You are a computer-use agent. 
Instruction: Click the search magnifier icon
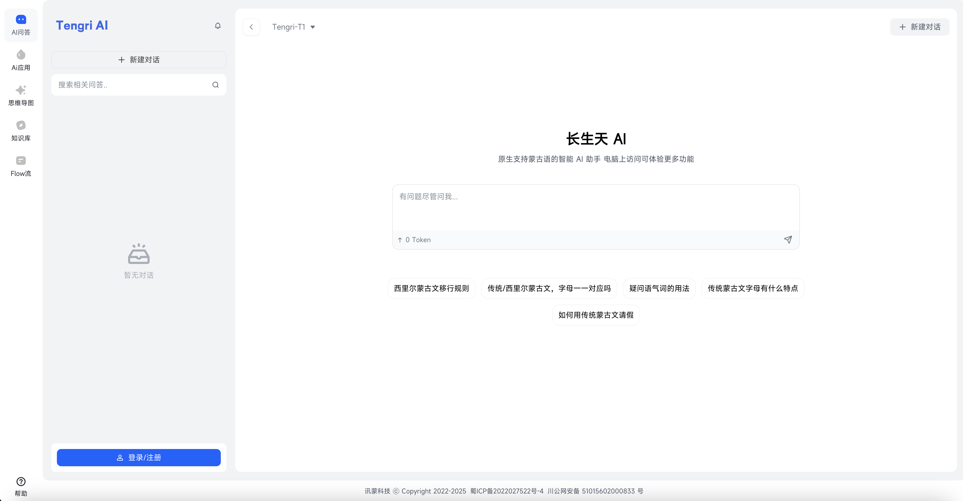[x=215, y=85]
